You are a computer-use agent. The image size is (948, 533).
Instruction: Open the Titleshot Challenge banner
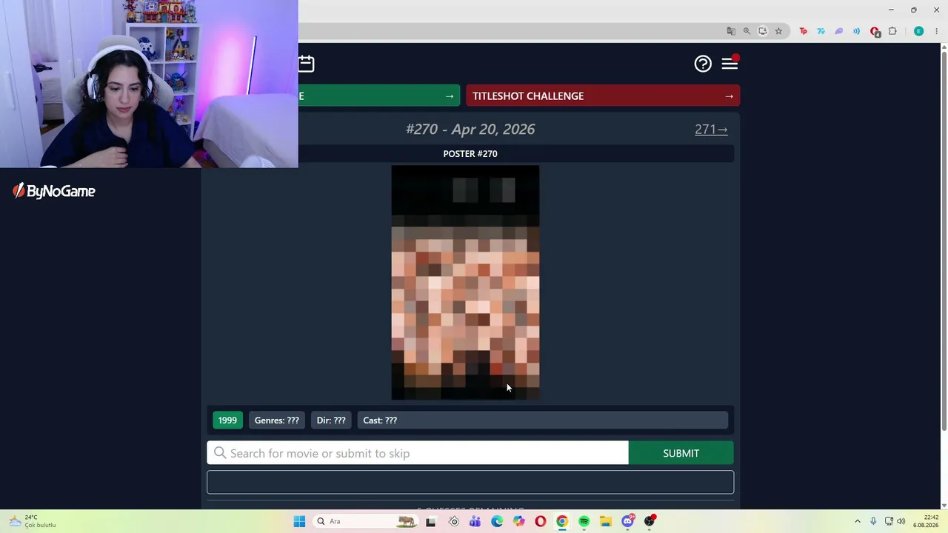click(x=603, y=96)
